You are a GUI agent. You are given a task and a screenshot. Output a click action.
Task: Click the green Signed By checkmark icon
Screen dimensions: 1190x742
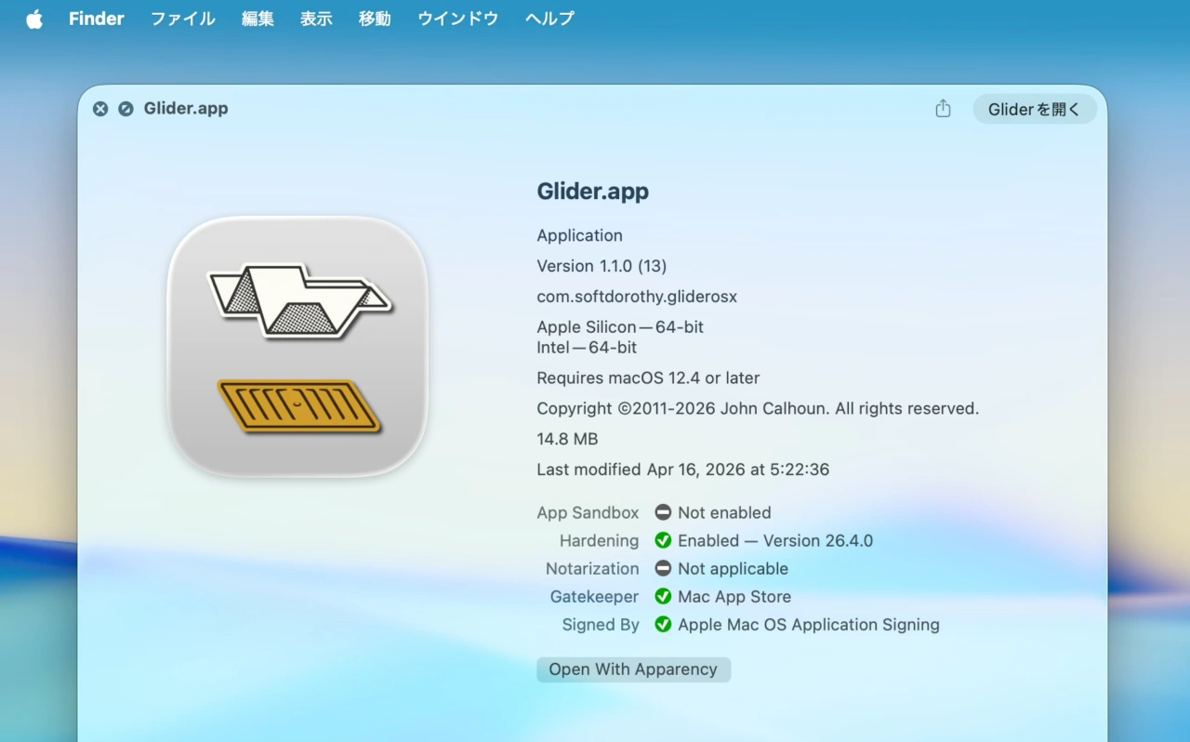click(x=663, y=624)
